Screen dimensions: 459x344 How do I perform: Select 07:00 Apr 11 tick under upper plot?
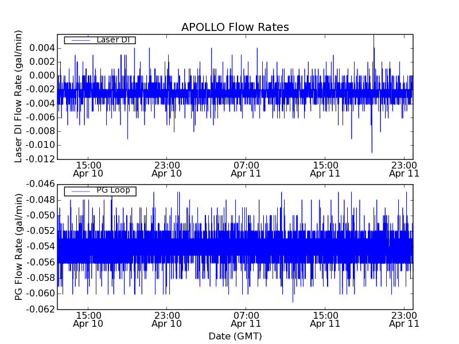pos(246,169)
